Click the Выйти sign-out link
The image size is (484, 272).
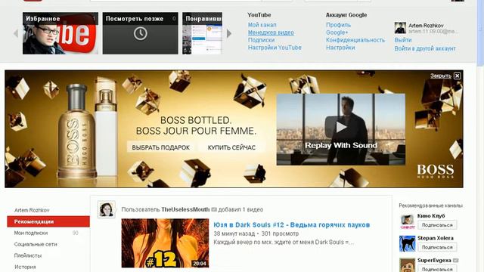(403, 40)
